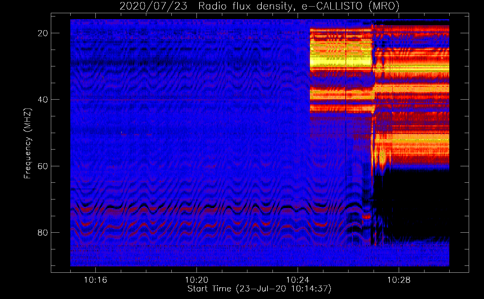484x299 pixels.
Task: Click the '60' frequency tick label
Action: point(43,166)
